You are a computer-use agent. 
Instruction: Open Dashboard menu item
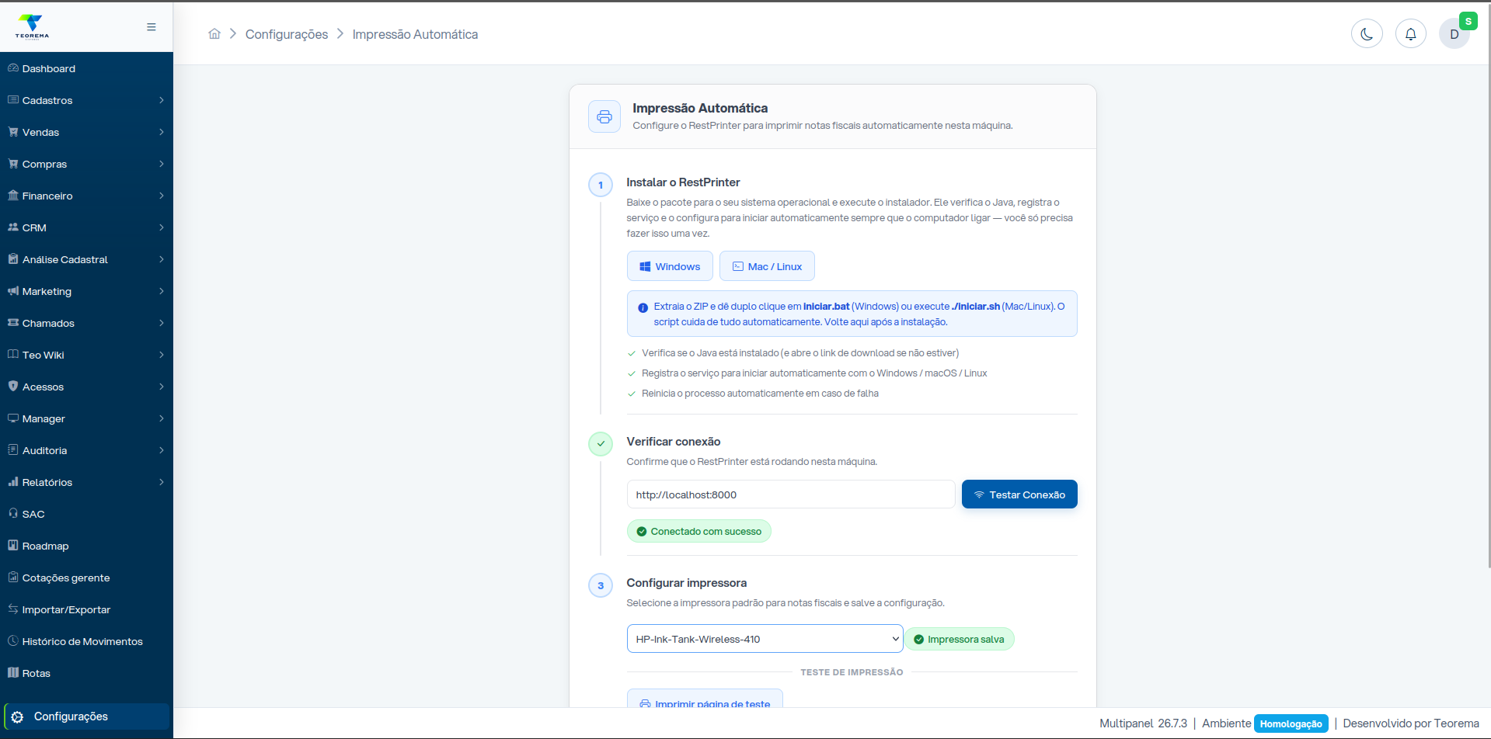point(86,68)
